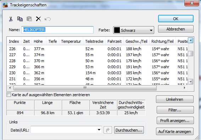Click the Fahrzeit column header

[115, 41]
